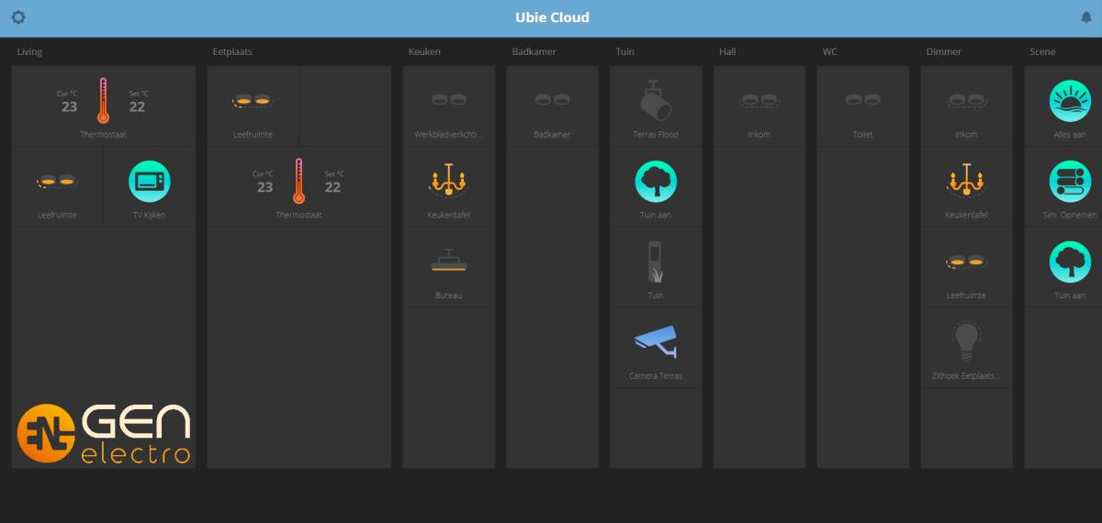Toggle the Werkbladverlichting kitchen lights

coord(448,106)
